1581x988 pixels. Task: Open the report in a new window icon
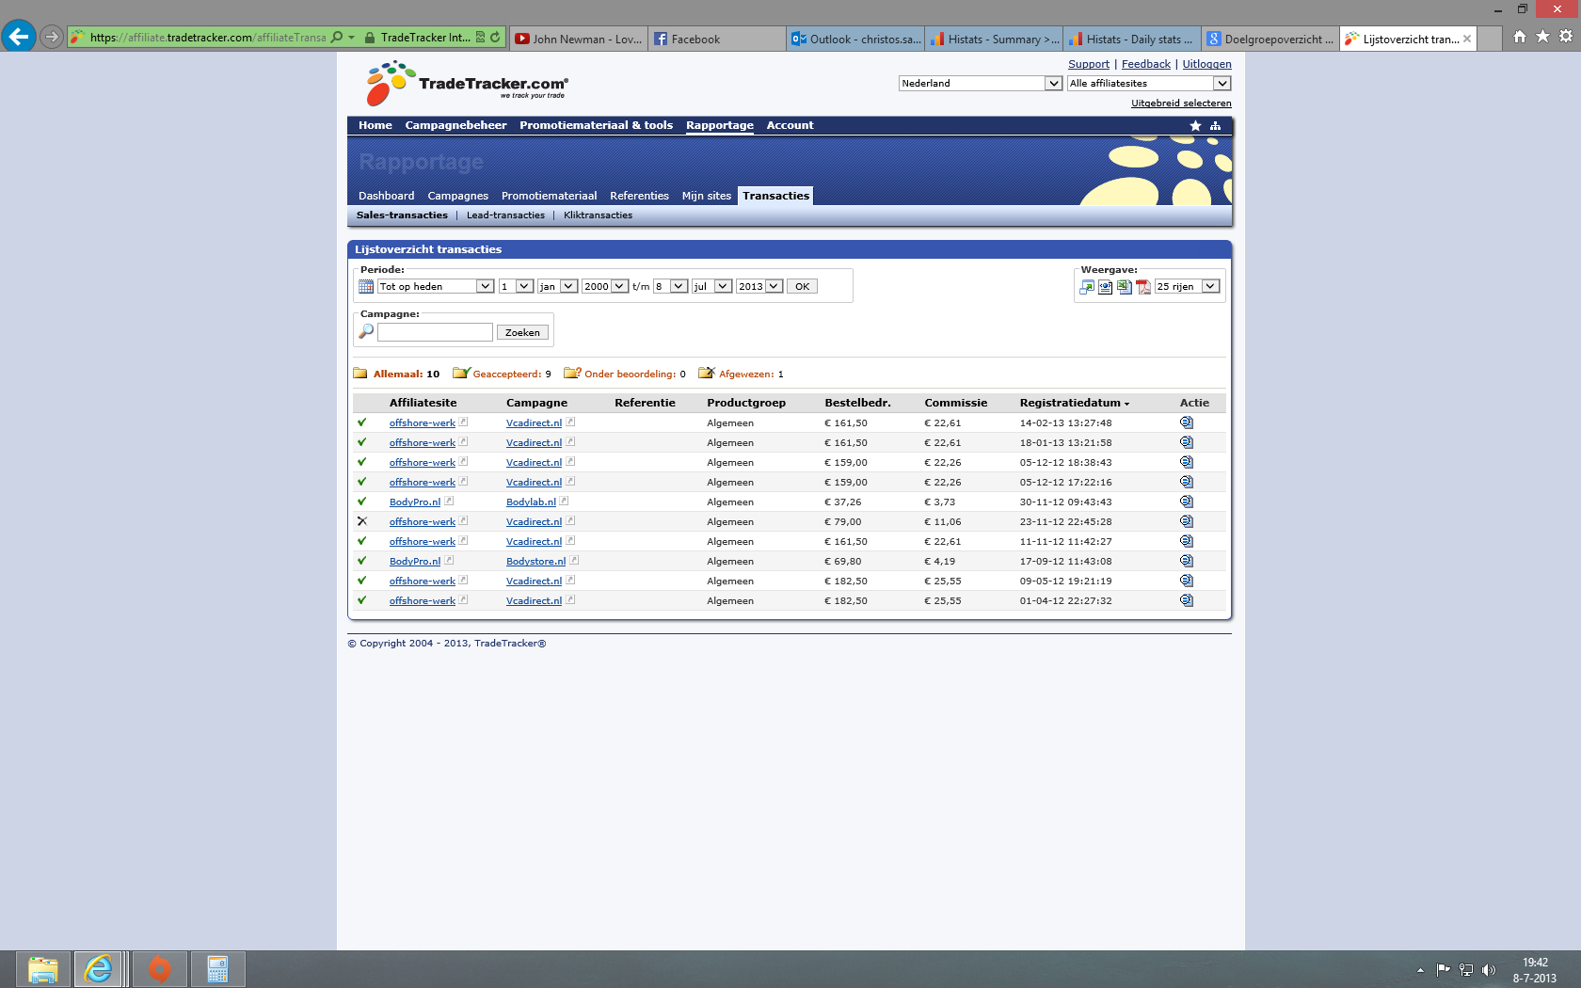[1087, 287]
